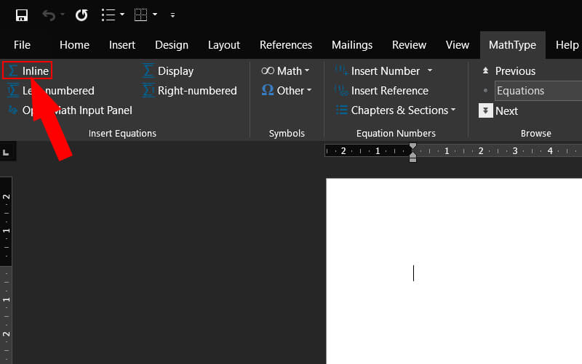Open the Math symbols dropdown
This screenshot has width=582, height=364.
(x=285, y=70)
